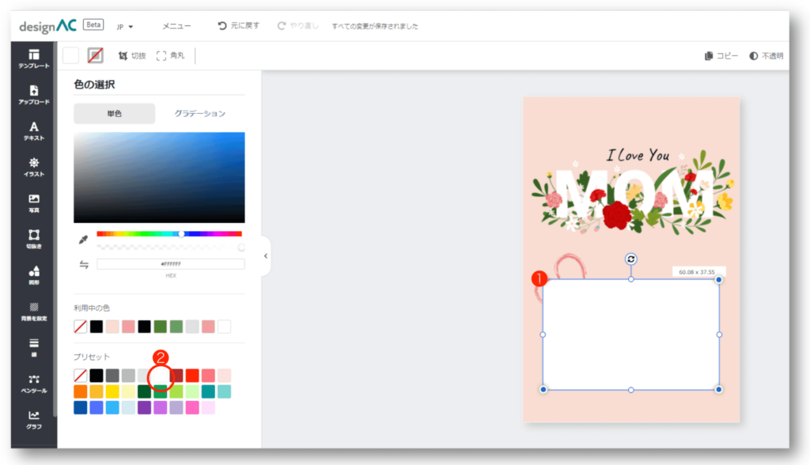Screen dimensions: 810x465
Task: Click the white fill color box in toolbar
Action: [70, 55]
